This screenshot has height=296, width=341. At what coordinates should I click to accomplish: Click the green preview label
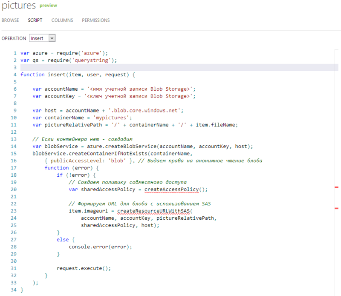coord(48,6)
